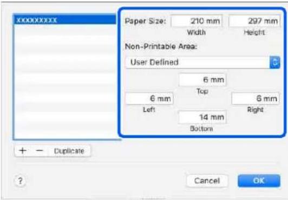
Task: Click the Paper Size label
Action: pos(145,21)
